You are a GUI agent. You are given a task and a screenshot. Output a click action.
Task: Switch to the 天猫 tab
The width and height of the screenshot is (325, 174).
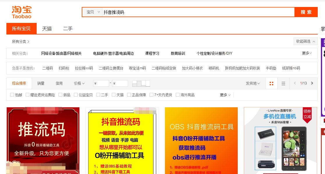coord(47,28)
